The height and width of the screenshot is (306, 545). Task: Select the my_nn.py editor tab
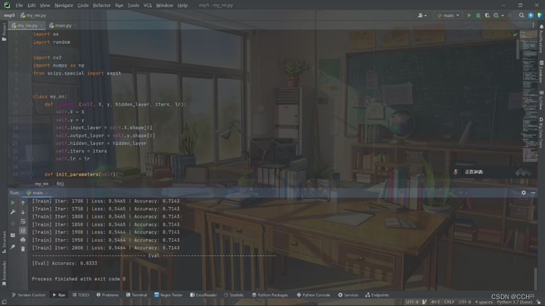coord(28,25)
